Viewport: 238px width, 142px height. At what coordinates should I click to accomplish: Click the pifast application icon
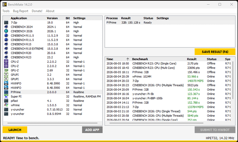(x=6, y=101)
